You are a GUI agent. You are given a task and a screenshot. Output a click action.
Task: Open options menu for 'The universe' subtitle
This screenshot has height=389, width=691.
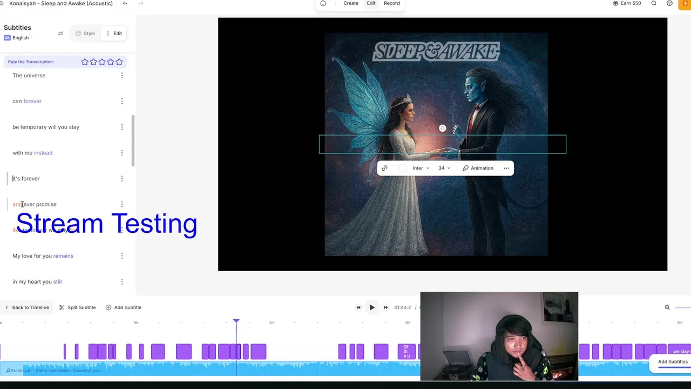122,76
